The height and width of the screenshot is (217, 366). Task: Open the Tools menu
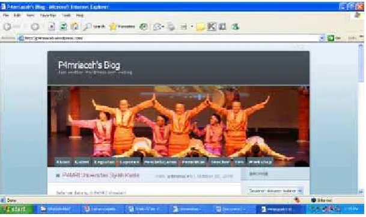(66, 16)
